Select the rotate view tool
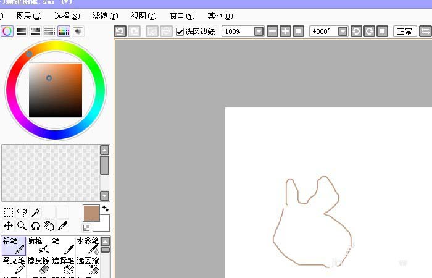 point(36,226)
